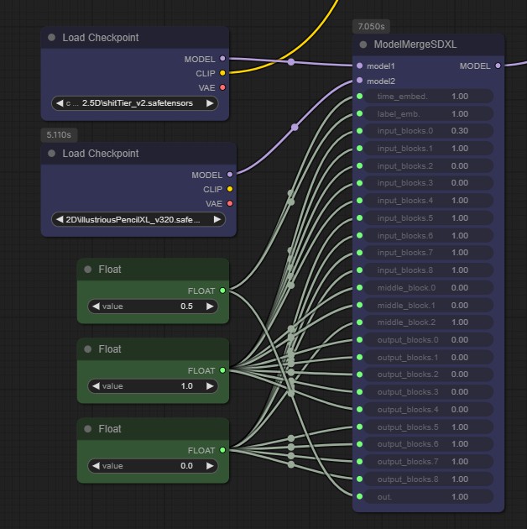Image resolution: width=527 pixels, height=529 pixels.
Task: Click VAE output port of illustriousPencilXL checkpoint
Action: 230,203
